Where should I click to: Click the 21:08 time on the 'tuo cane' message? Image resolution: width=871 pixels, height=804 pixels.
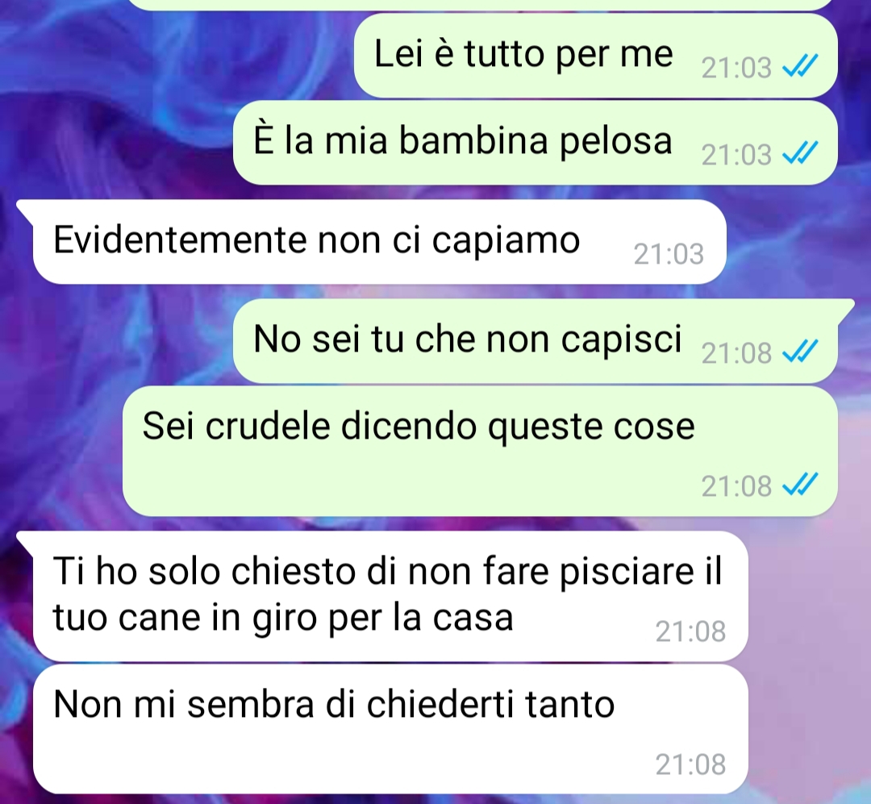690,631
